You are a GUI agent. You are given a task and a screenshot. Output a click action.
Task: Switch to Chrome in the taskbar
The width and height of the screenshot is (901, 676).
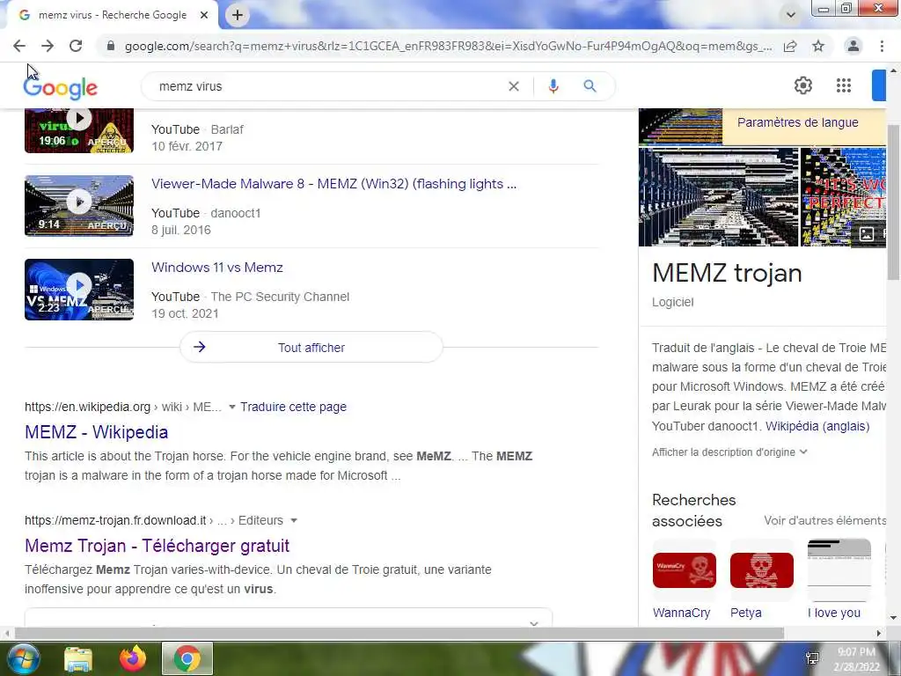pos(187,658)
